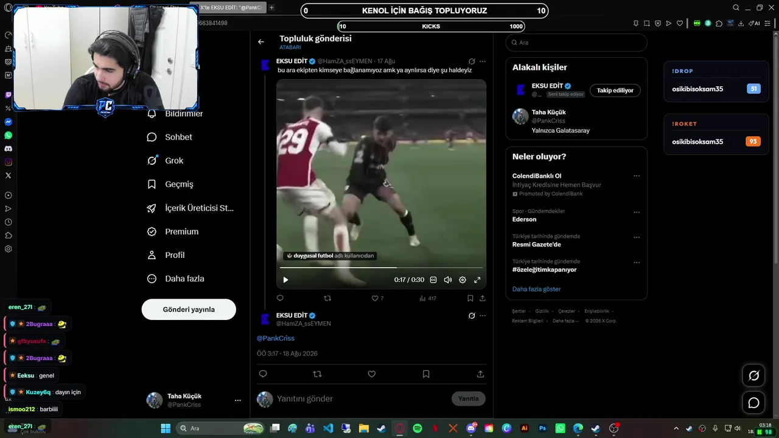View analytics showing 417 views
Viewport: 779px width, 438px height.
428,298
